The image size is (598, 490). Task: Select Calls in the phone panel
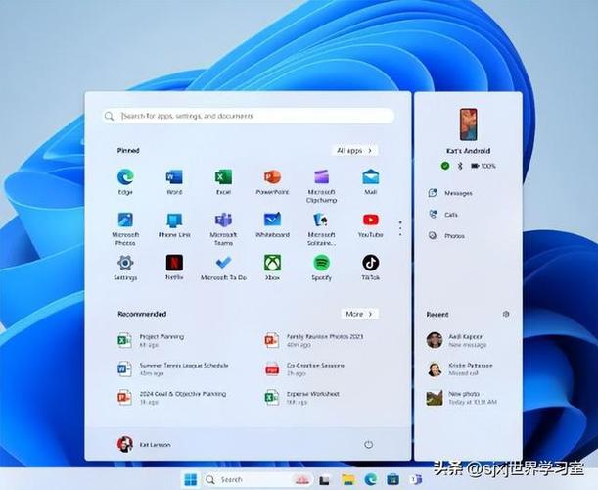click(x=450, y=214)
